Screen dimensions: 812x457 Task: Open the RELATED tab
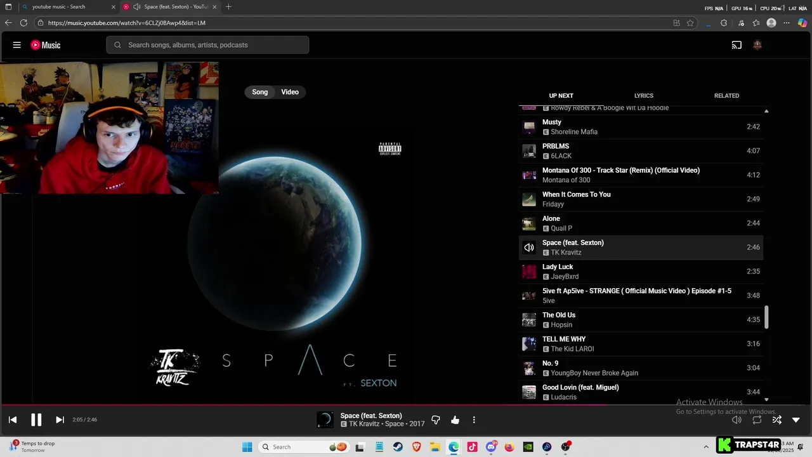pyautogui.click(x=726, y=96)
